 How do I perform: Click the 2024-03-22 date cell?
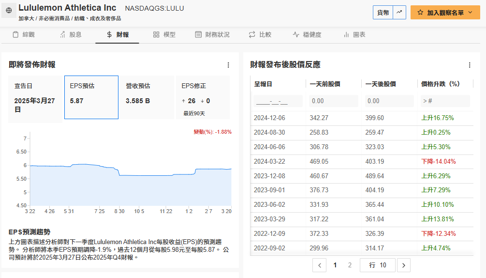point(269,162)
